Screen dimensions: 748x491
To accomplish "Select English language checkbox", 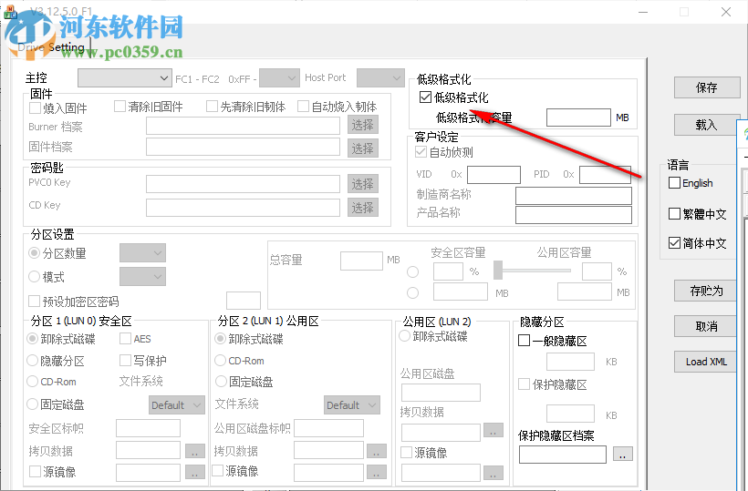I will pos(674,183).
